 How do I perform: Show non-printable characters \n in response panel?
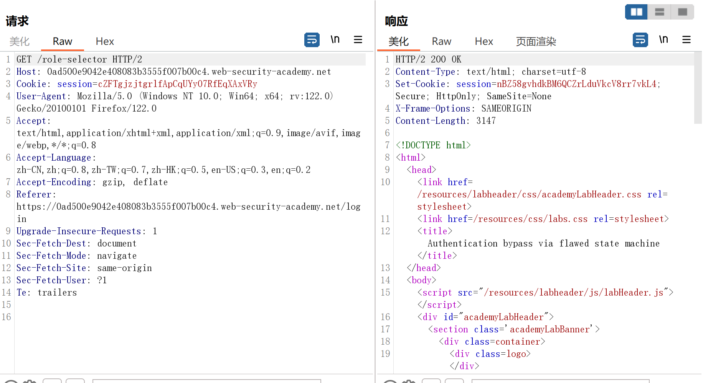(x=663, y=39)
